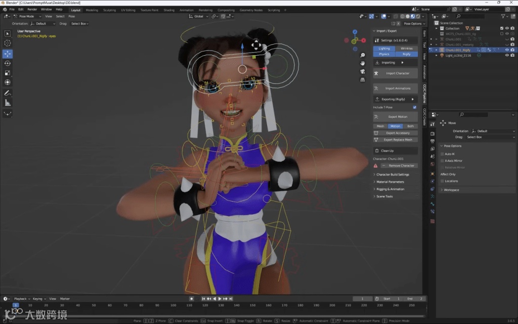The width and height of the screenshot is (518, 324).
Task: Select the Scale tool
Action: 7,73
